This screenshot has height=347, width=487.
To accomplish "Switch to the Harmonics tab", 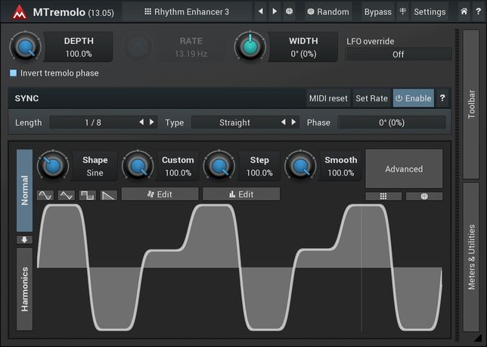I will [24, 289].
